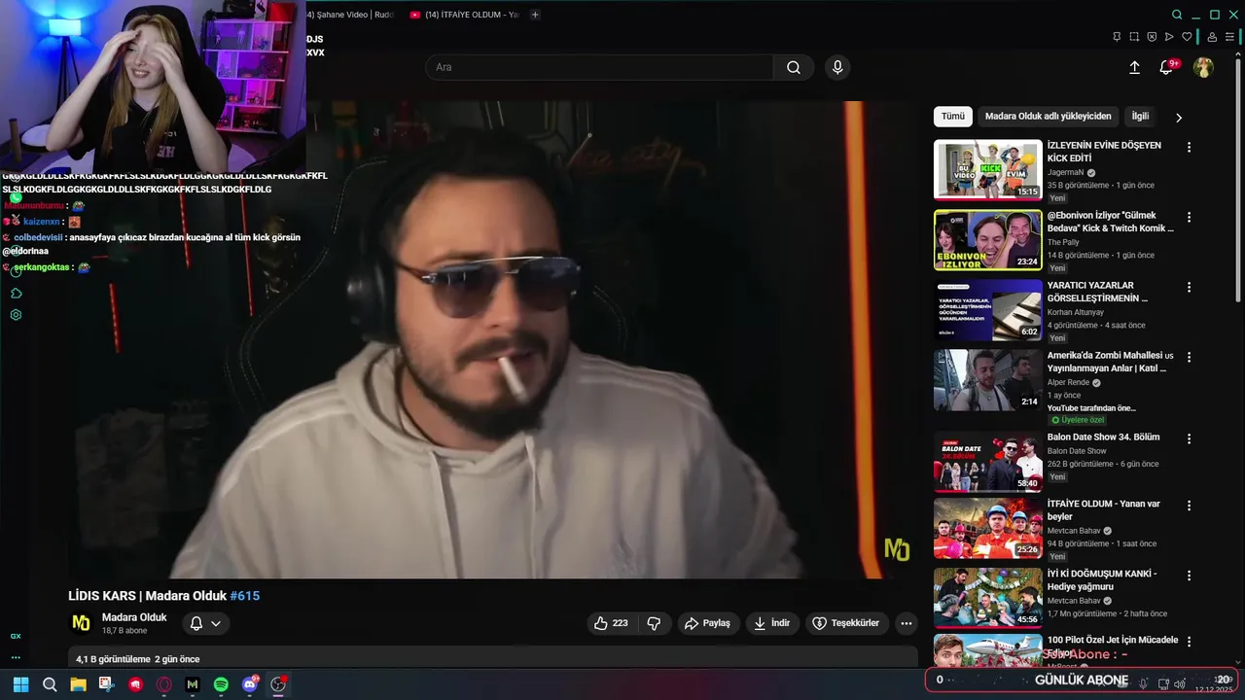The width and height of the screenshot is (1245, 700).
Task: Open the Windows taskbar search icon
Action: coord(50,684)
